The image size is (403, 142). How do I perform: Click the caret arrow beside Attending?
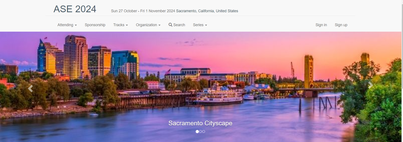tap(76, 25)
